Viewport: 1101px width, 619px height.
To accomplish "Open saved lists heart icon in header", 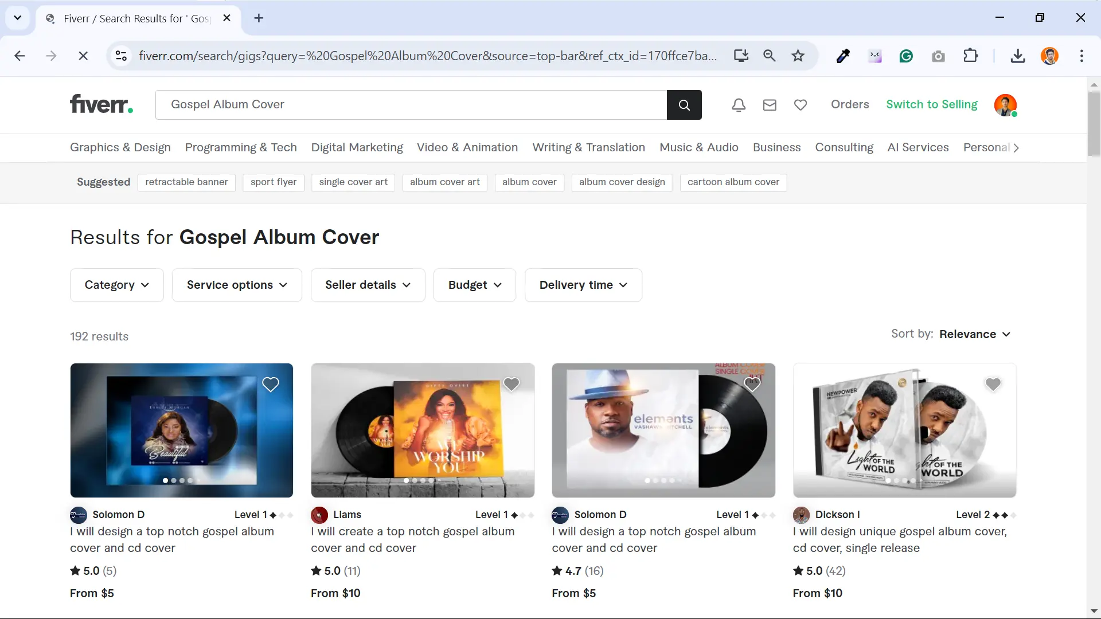I will pyautogui.click(x=801, y=105).
